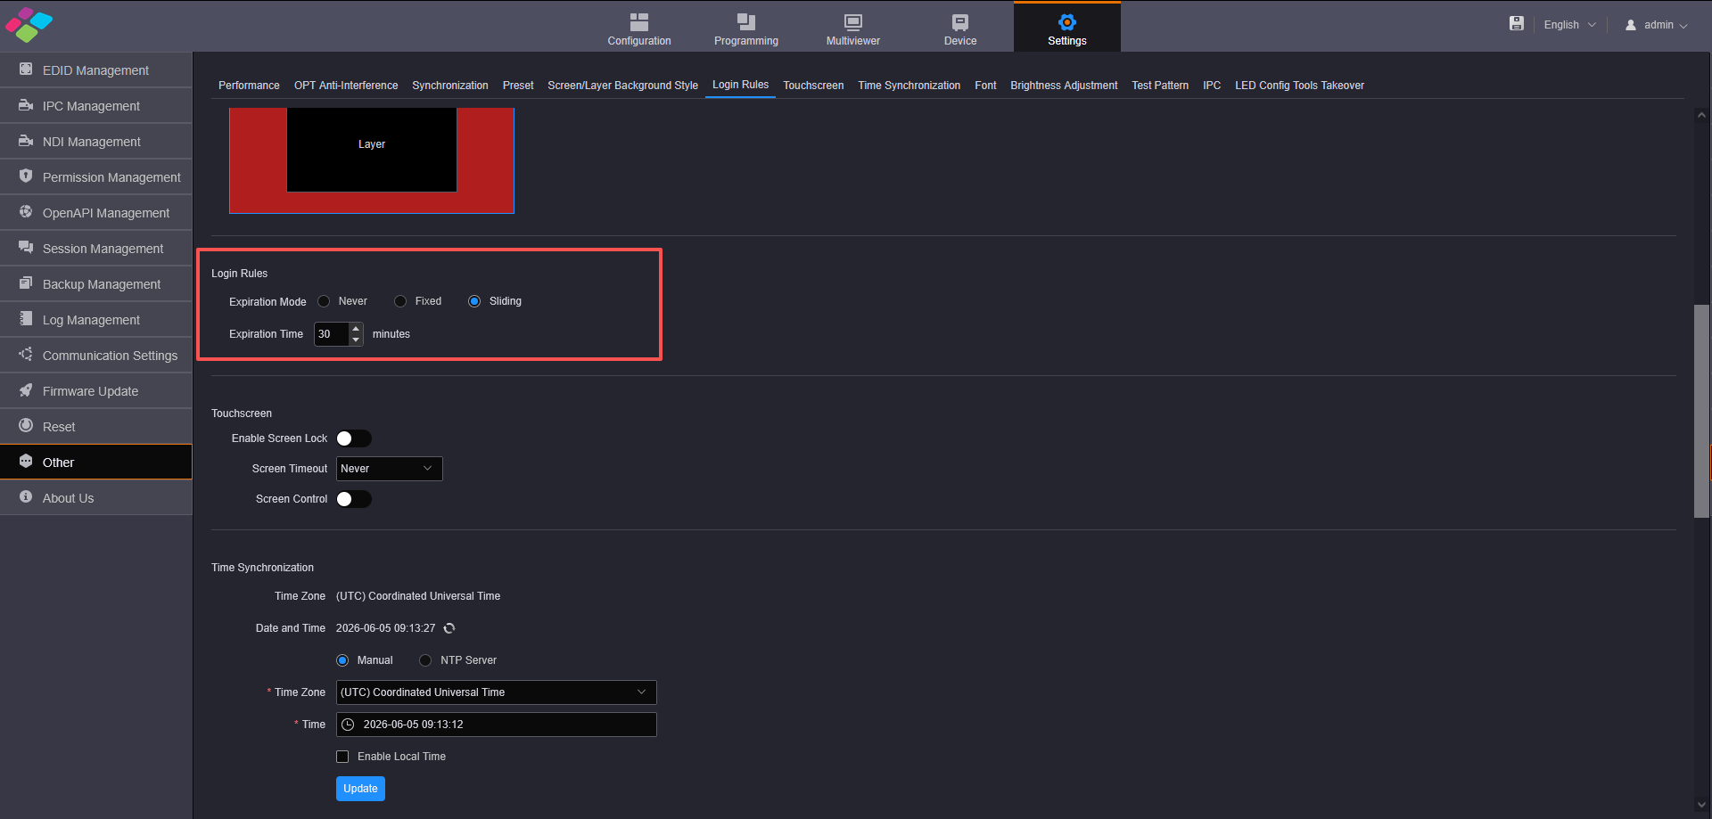
Task: Switch to LED Config Tools Takeover tab
Action: point(1299,86)
